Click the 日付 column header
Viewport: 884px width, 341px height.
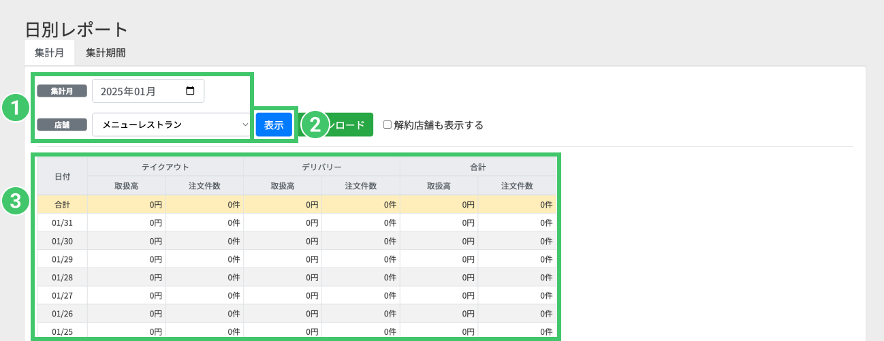tap(62, 176)
